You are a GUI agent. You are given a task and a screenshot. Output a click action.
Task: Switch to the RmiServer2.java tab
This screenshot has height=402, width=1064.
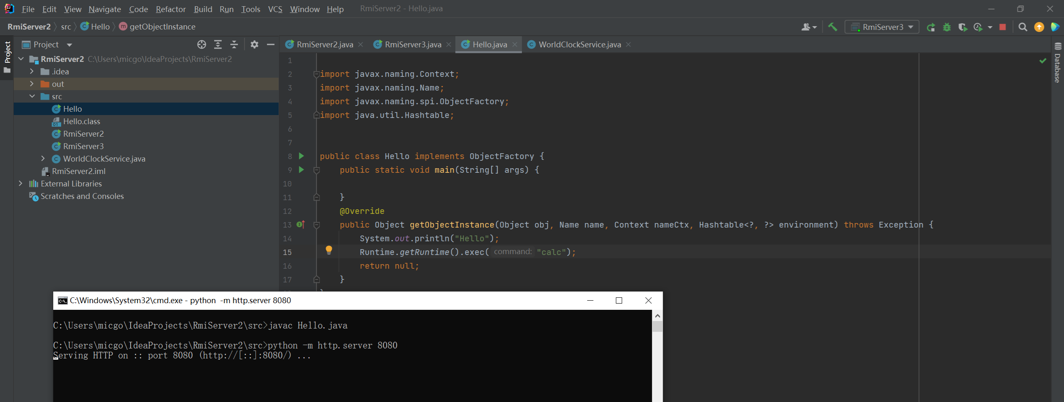(x=325, y=44)
